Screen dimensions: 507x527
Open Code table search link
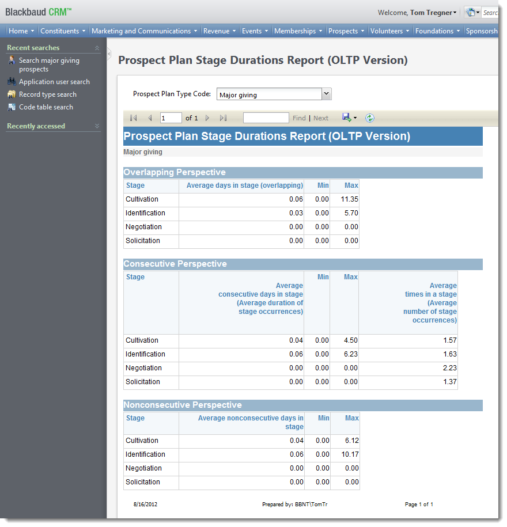tap(46, 107)
